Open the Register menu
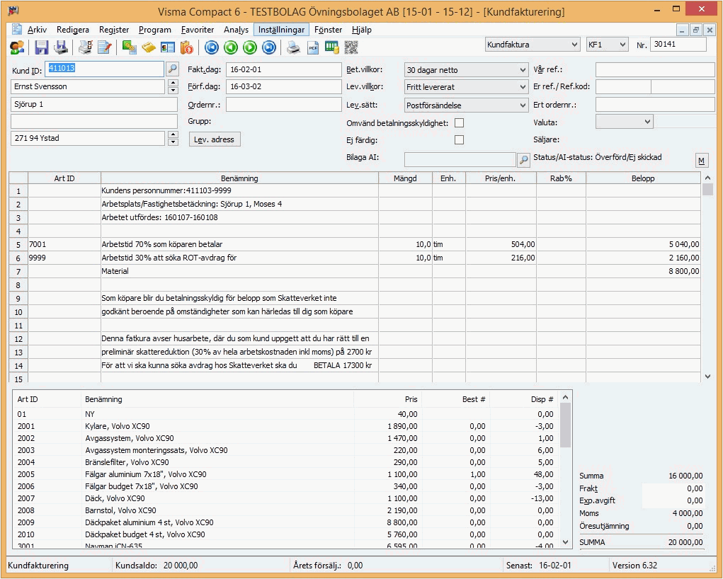Screen dimensions: 723x579 click(x=114, y=30)
